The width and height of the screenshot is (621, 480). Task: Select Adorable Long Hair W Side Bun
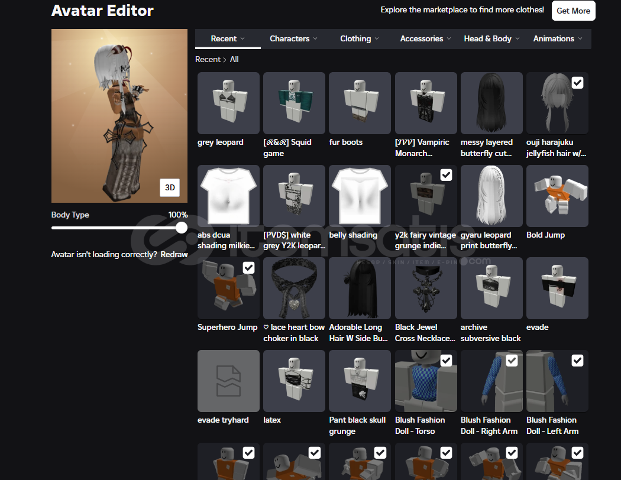tap(360, 288)
